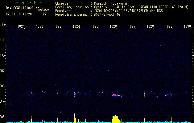Click the meteor count value 22

(x=45, y=14)
